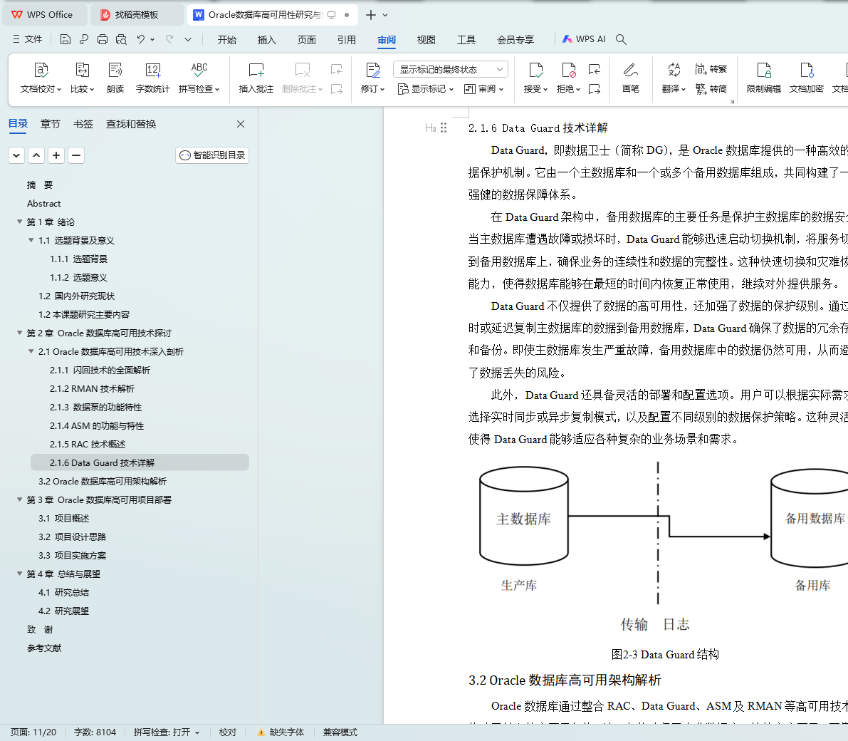Screen dimensions: 848x741
Task: Open quick access toolbar customize chevron
Action: click(188, 39)
